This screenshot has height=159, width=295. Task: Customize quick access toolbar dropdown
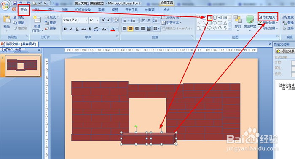point(53,3)
